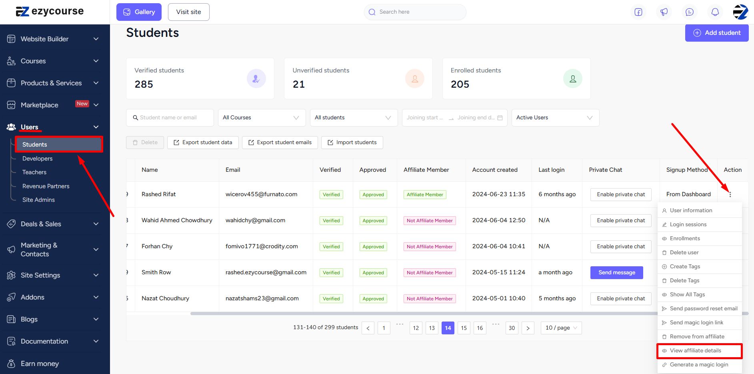Click Export student data button
Viewport: 754px width, 374px height.
(203, 143)
